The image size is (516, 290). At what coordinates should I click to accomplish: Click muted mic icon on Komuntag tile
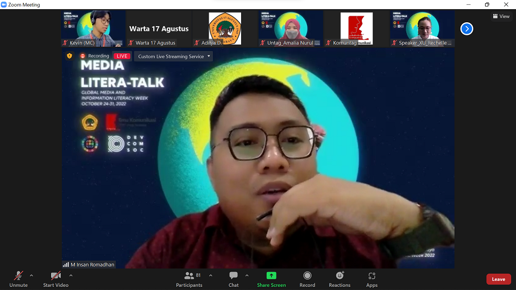[329, 43]
